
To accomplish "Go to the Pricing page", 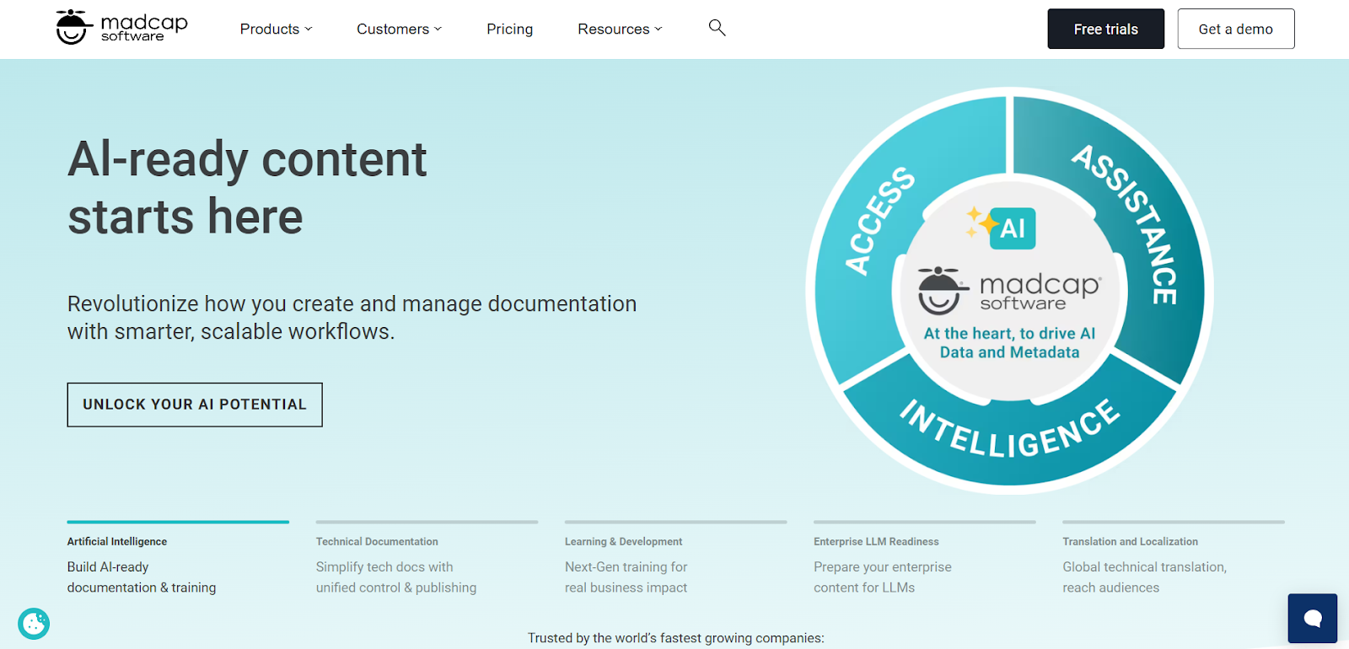I will [x=510, y=29].
